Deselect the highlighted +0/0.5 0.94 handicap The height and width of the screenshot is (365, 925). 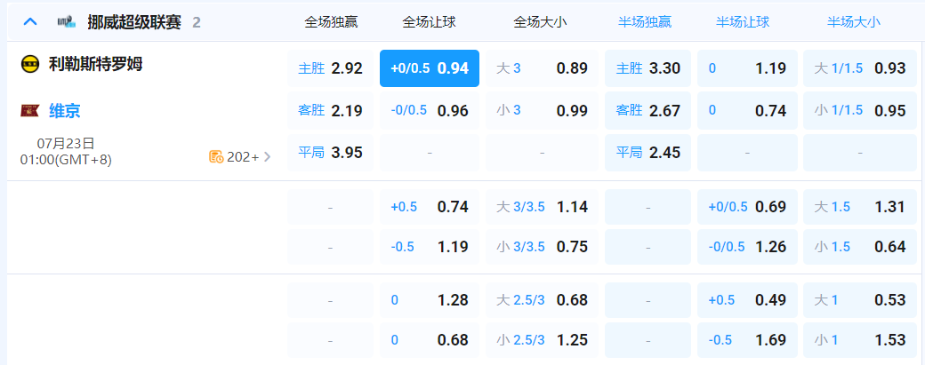tap(430, 68)
